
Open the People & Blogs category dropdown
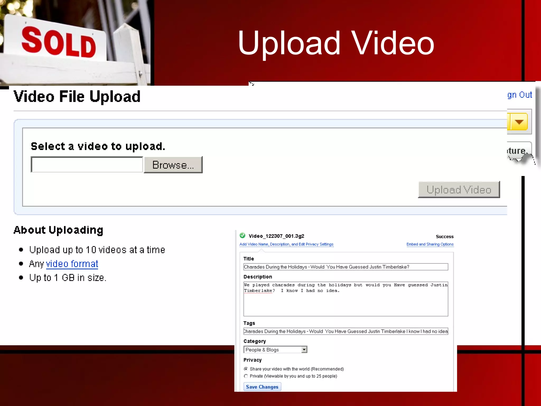coord(275,350)
